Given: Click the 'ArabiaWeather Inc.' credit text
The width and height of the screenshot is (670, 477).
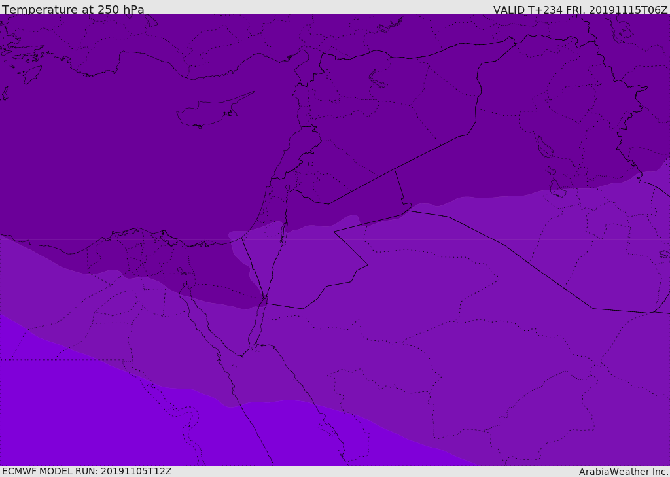Looking at the screenshot, I should (624, 472).
